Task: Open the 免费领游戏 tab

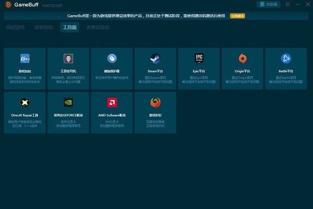Action: point(98,27)
